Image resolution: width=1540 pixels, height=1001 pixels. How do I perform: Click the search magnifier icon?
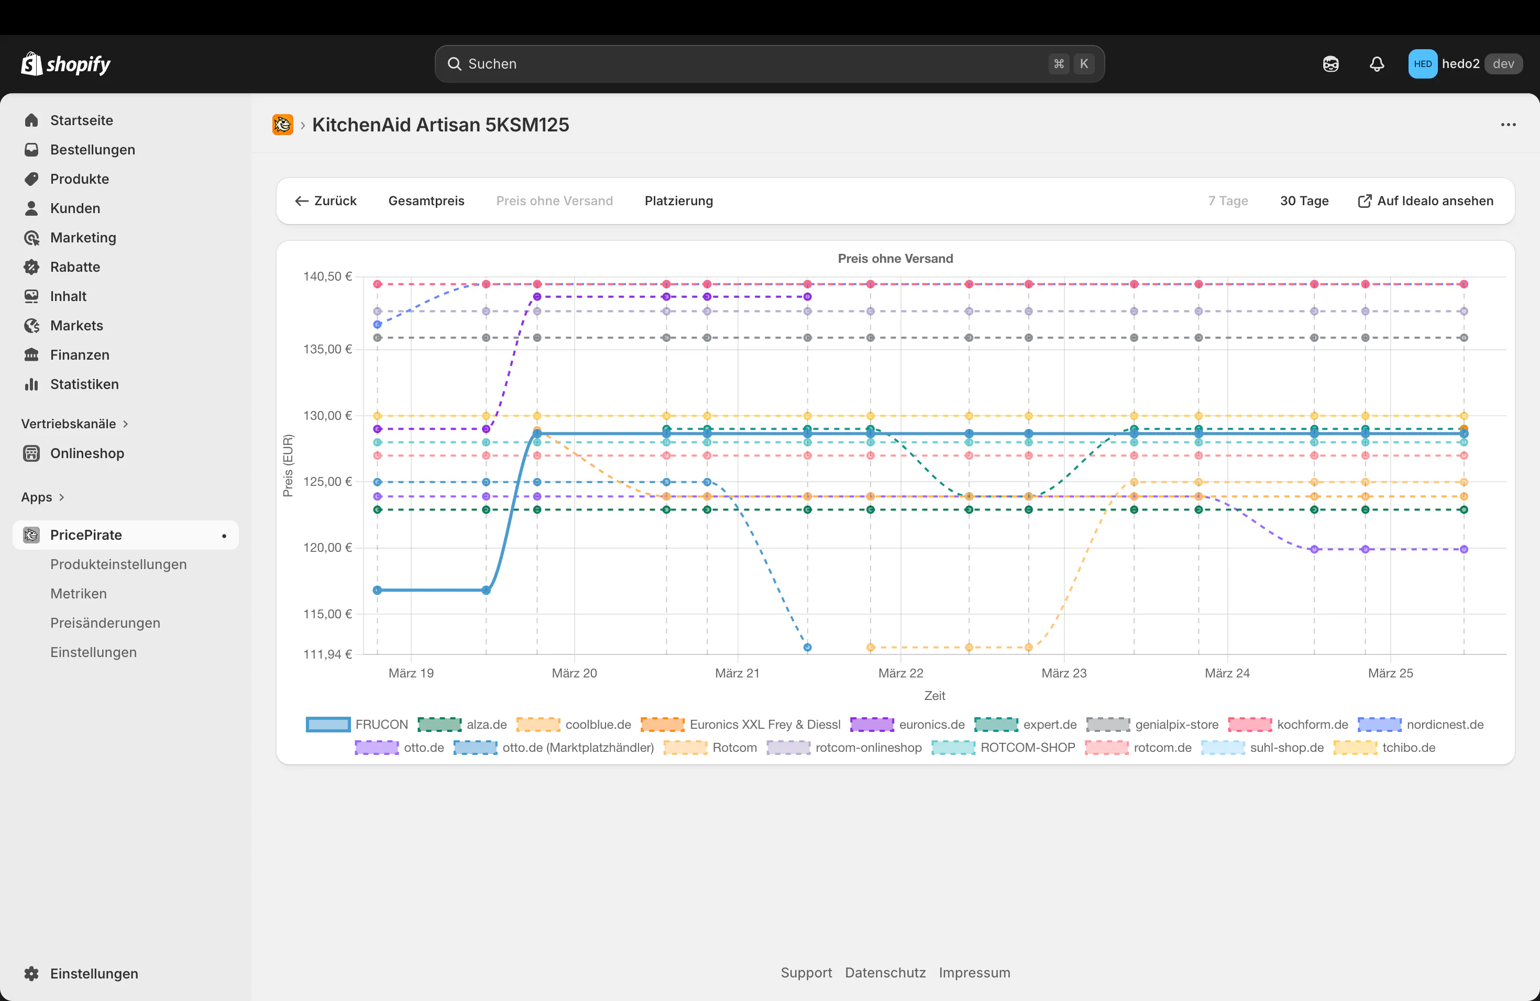click(x=454, y=64)
